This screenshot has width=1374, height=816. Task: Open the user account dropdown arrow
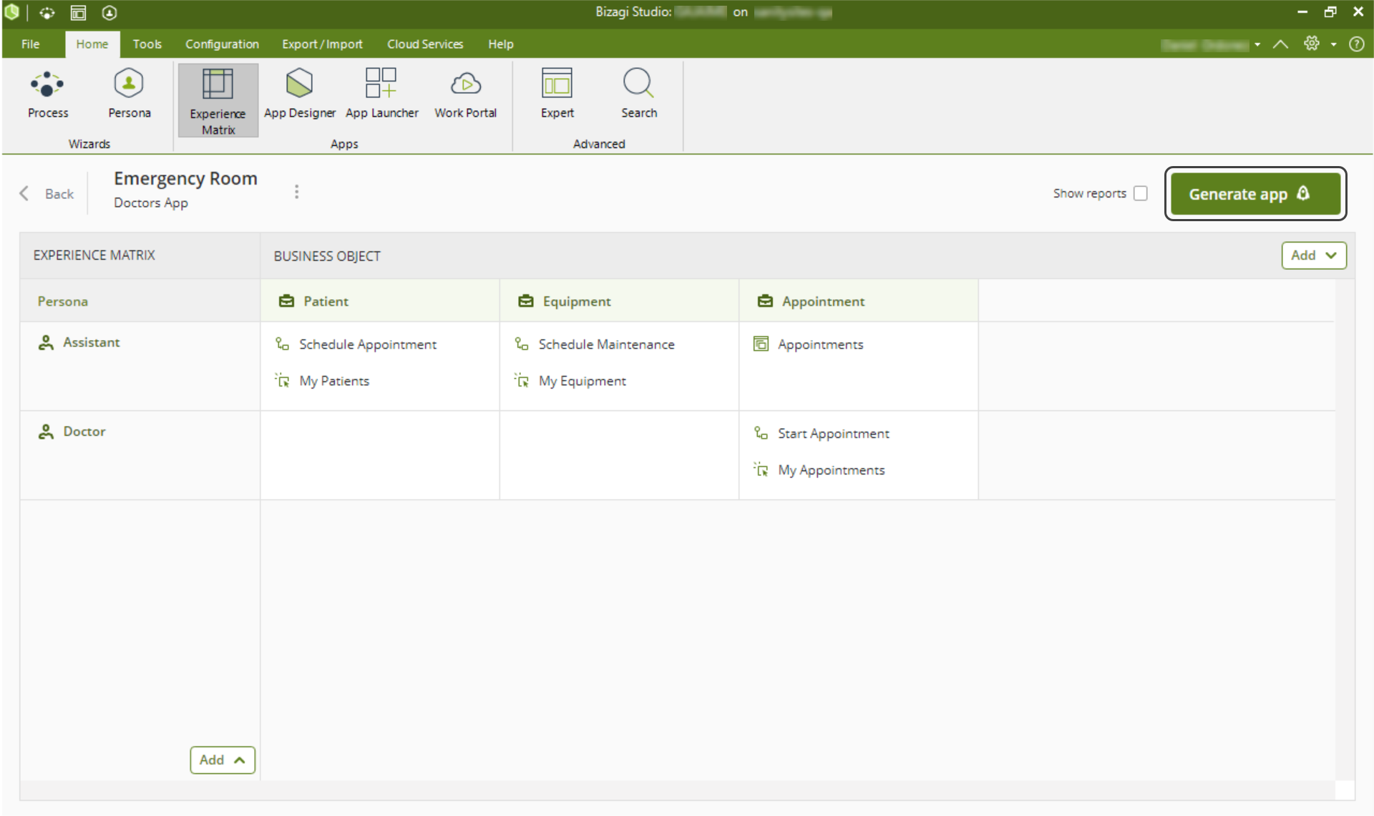(1257, 44)
